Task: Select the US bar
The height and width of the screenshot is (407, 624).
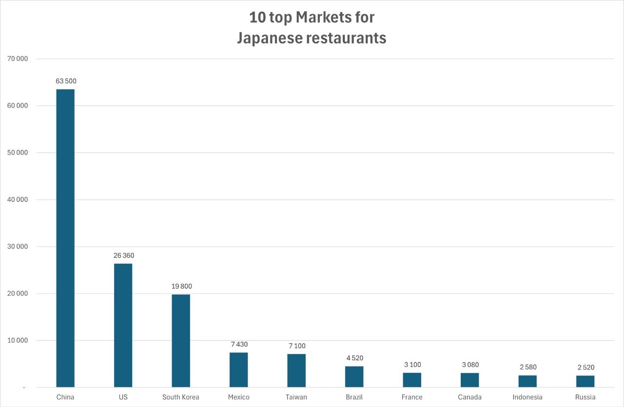Action: coord(123,325)
